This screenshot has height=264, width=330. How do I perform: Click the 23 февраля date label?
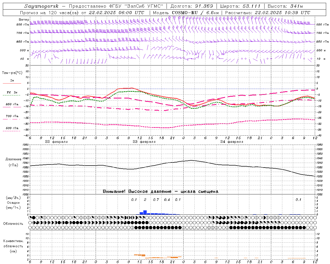click(144, 142)
